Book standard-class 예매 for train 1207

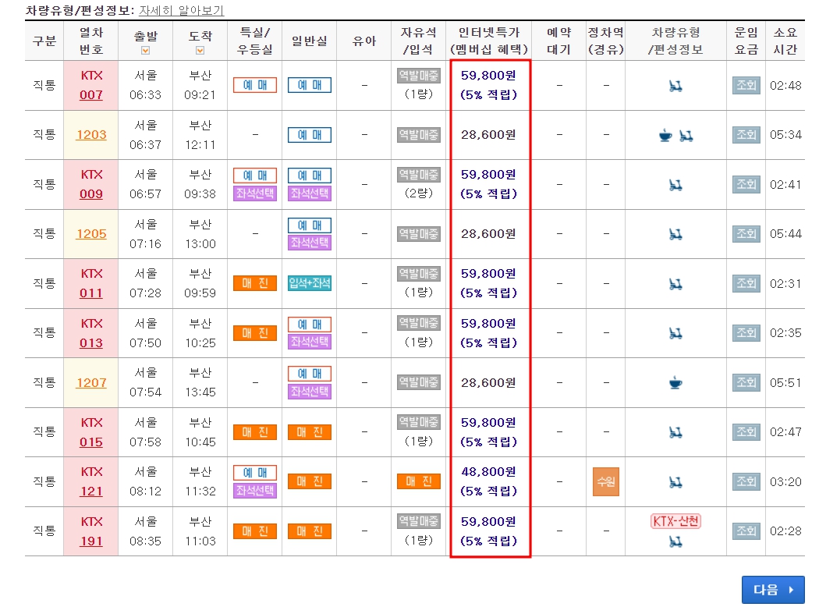(x=309, y=374)
